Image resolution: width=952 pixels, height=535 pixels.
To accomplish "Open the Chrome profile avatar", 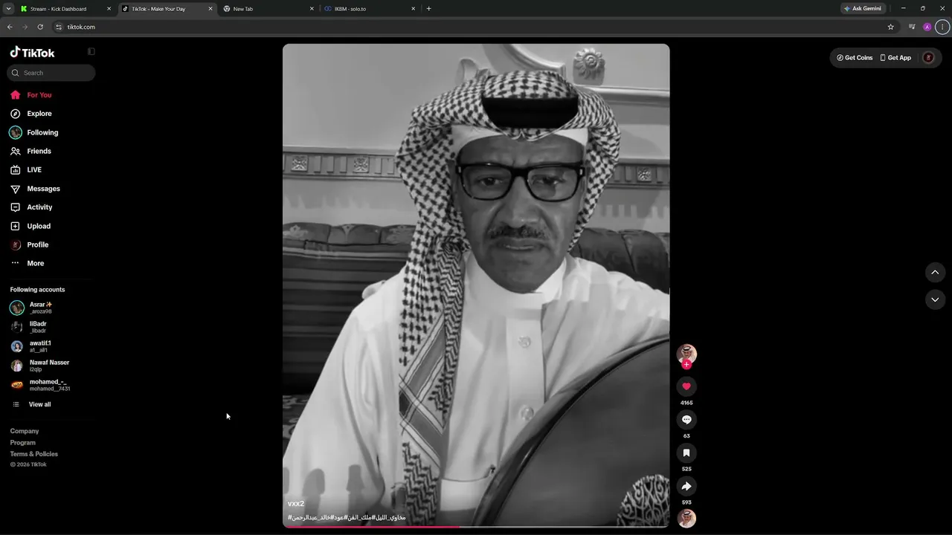I will click(x=927, y=27).
